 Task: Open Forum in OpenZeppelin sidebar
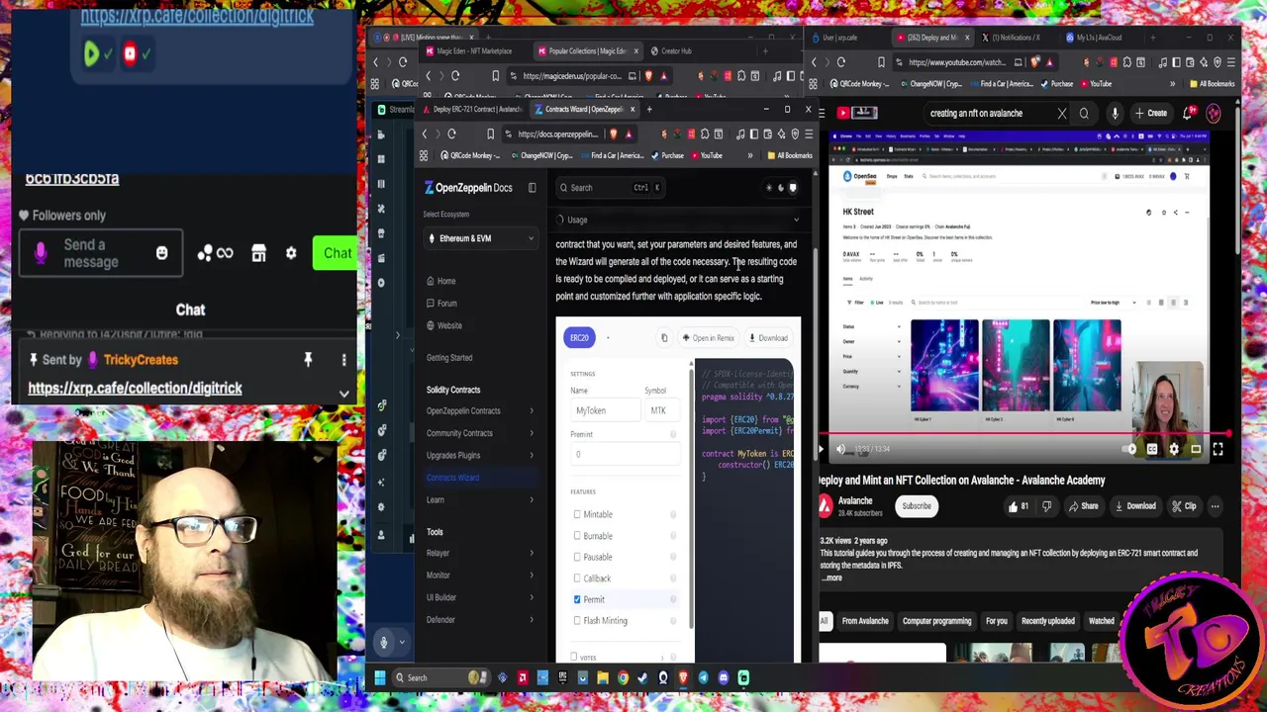pyautogui.click(x=446, y=304)
